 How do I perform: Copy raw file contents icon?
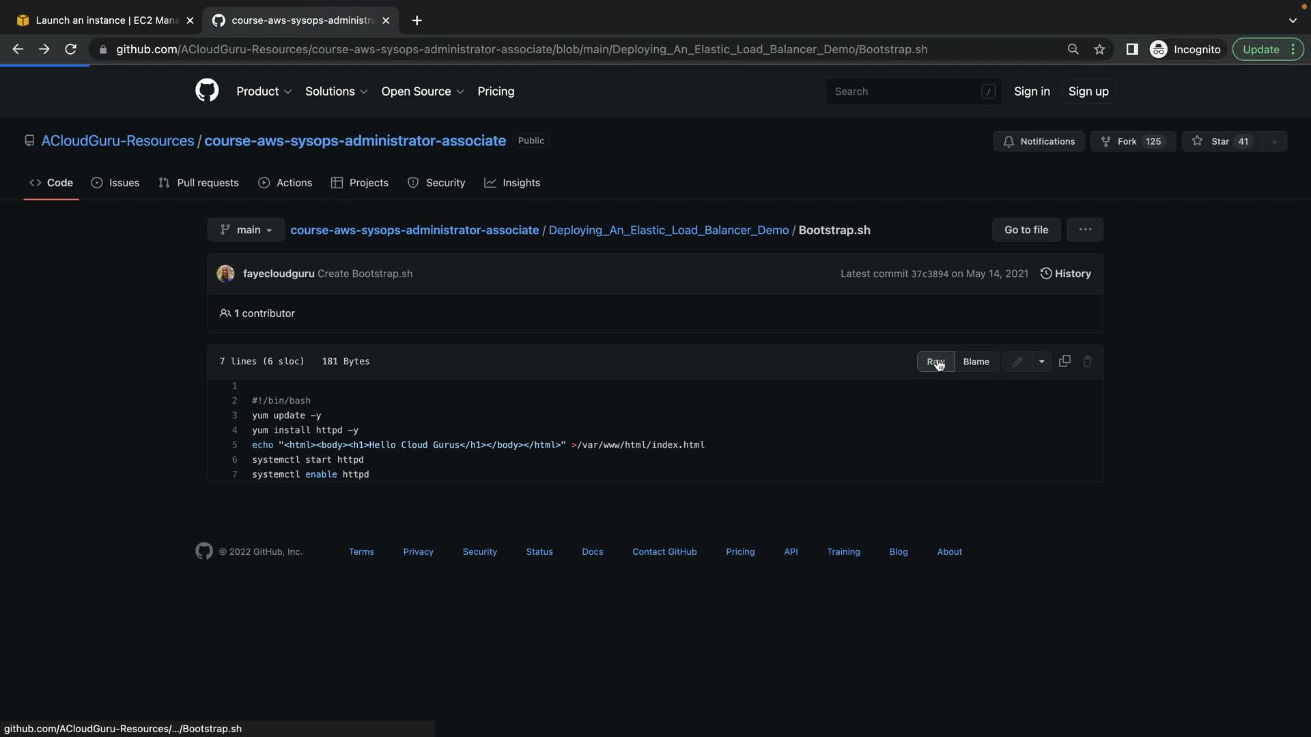(1065, 362)
